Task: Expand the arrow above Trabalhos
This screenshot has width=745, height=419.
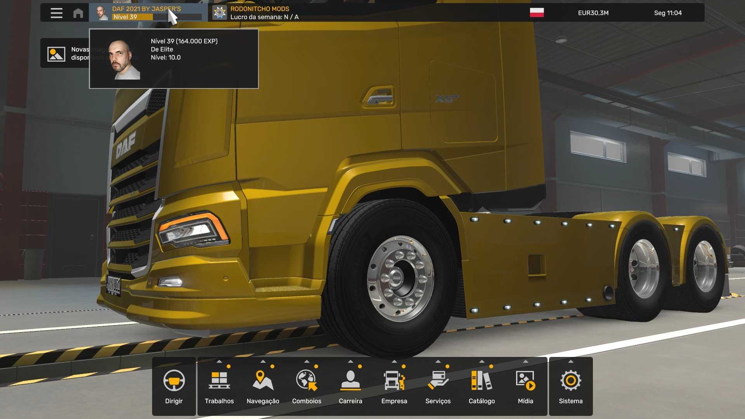Action: point(219,362)
